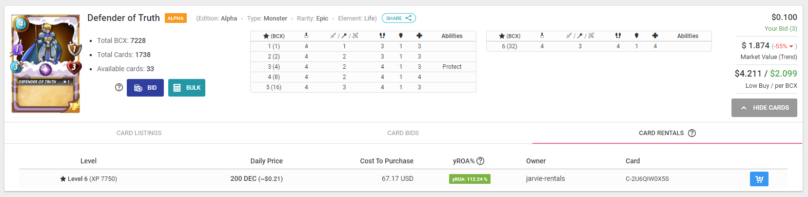
Task: Open the Card Rentals tab
Action: (667, 133)
